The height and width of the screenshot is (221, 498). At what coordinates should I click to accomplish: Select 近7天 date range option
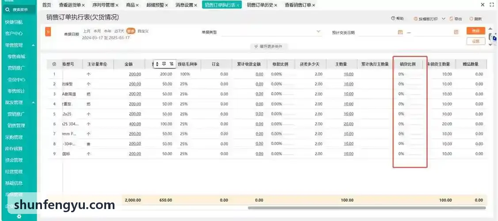point(119,31)
